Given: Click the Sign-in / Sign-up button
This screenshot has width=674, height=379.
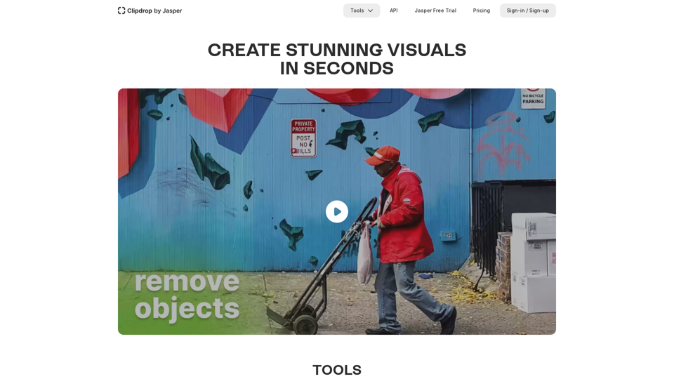Looking at the screenshot, I should click(x=527, y=11).
